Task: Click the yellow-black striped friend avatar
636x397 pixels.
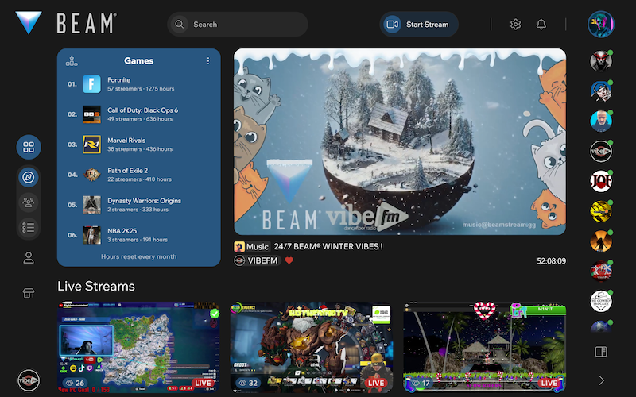Action: tap(601, 211)
